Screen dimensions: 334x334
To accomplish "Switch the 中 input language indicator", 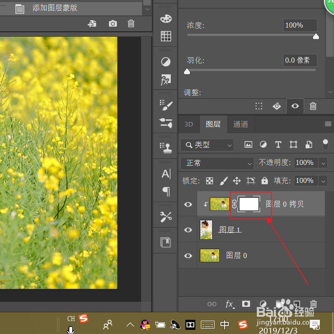I will tap(225, 325).
